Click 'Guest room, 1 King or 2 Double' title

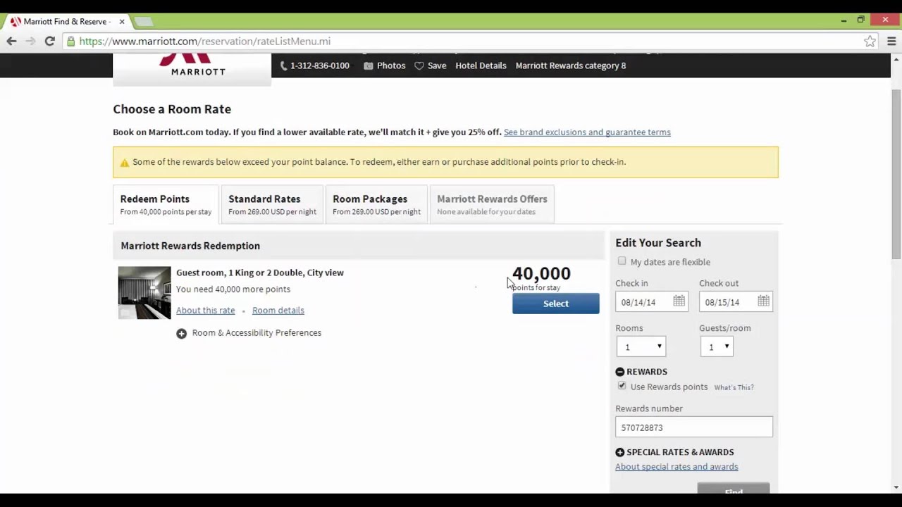click(260, 273)
